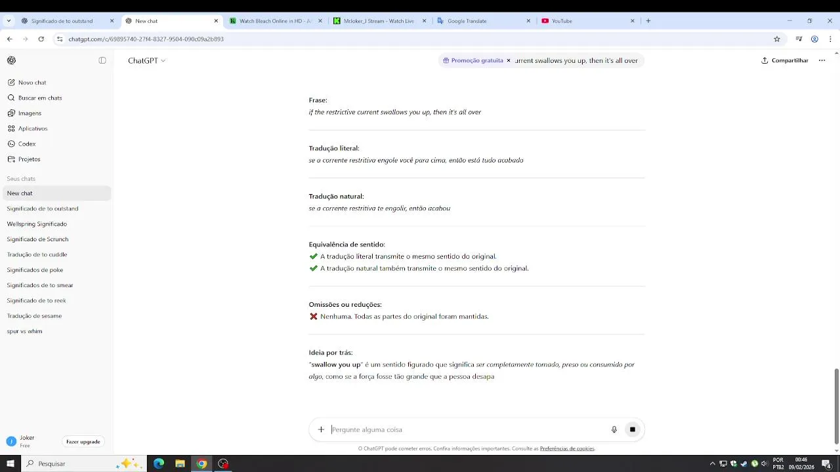This screenshot has width=840, height=472.
Task: Open the 'Wellspring Significado' chat
Action: coord(57,224)
